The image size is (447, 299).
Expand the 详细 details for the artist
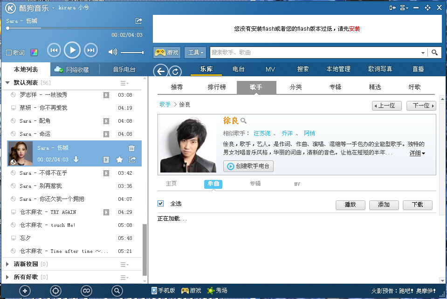point(417,153)
